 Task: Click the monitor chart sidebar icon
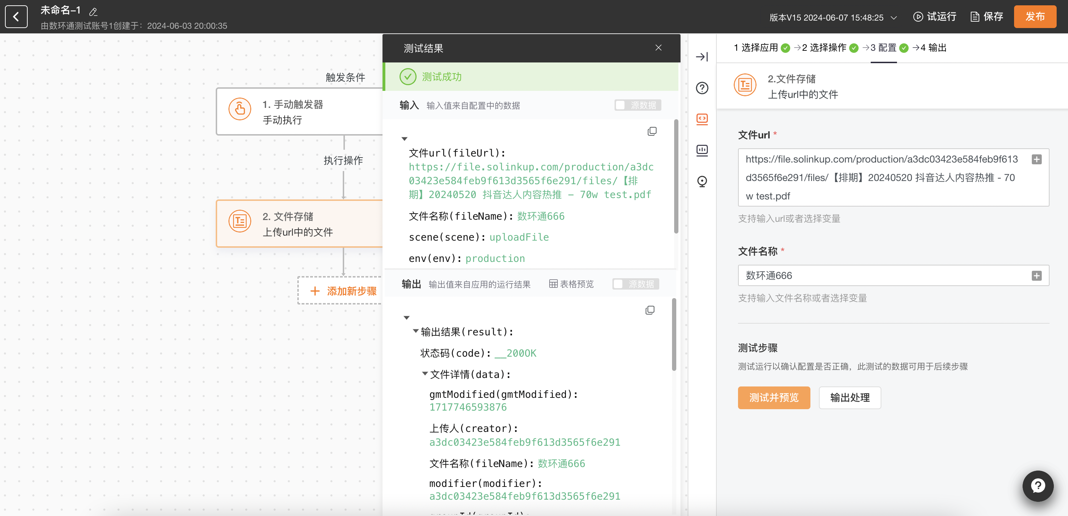(x=702, y=150)
